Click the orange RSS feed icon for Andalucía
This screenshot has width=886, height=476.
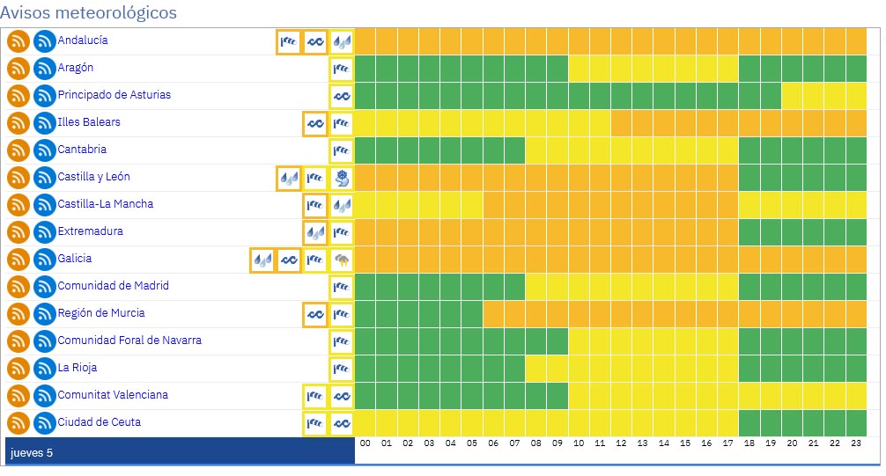18,41
